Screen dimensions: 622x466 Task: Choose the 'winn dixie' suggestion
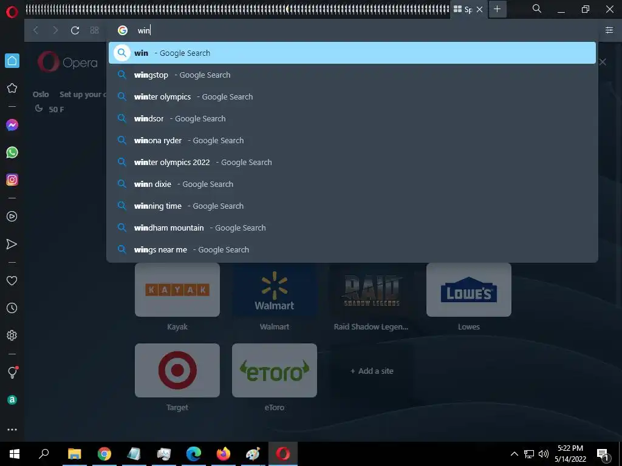coord(352,184)
